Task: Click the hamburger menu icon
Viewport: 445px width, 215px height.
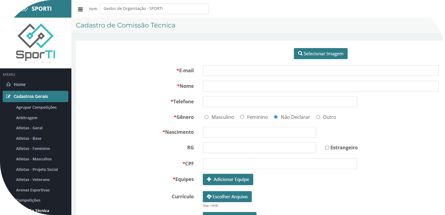Action: click(x=80, y=9)
